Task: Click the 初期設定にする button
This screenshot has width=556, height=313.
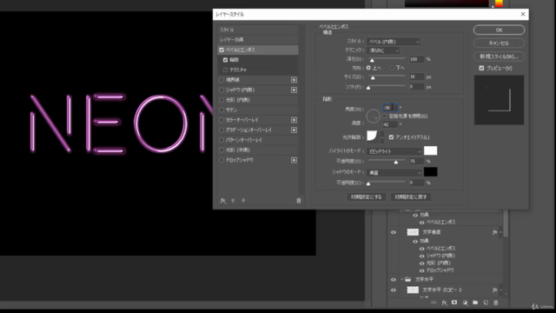Action: click(367, 196)
